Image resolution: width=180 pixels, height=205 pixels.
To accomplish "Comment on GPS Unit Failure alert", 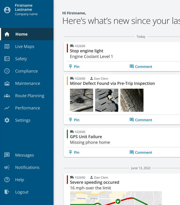I will (141, 152).
